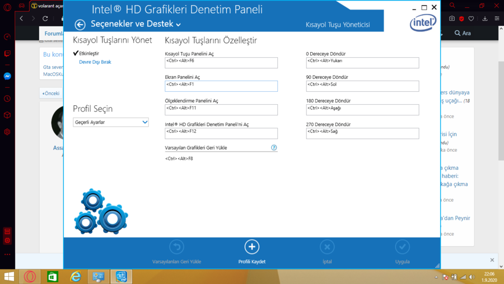Edit the Denetim Paneli'ni Aç hotkey field
The width and height of the screenshot is (504, 284).
click(221, 133)
